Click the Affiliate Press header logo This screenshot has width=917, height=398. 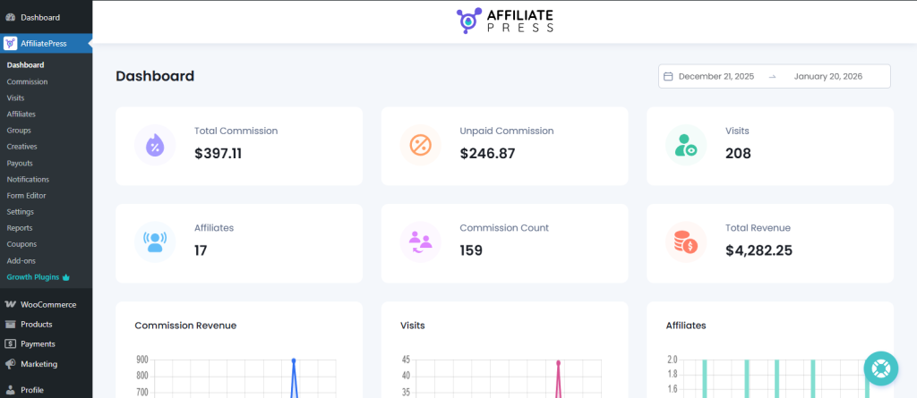[505, 21]
